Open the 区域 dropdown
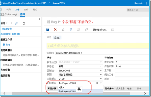The height and width of the screenshot is (97, 151). (x=101, y=70)
